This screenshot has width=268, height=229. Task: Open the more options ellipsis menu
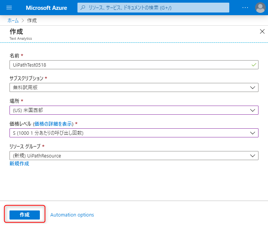(x=245, y=8)
